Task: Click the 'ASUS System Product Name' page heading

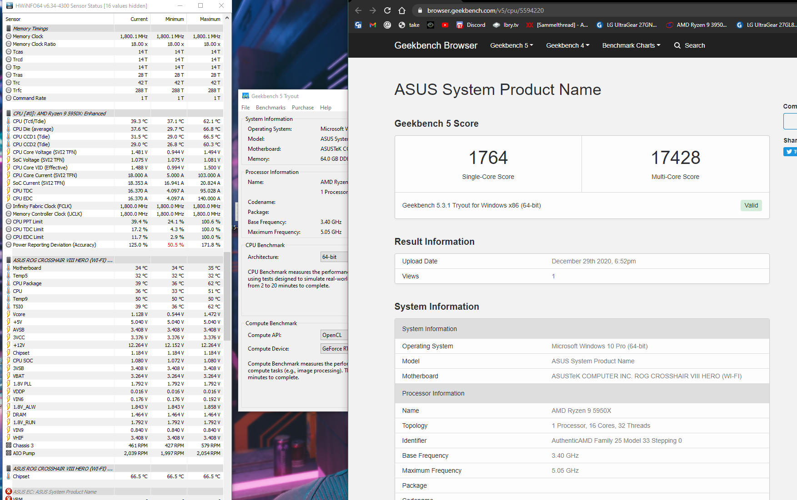Action: pyautogui.click(x=497, y=89)
